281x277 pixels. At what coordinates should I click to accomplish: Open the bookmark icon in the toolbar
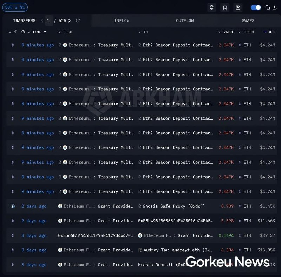click(x=225, y=7)
